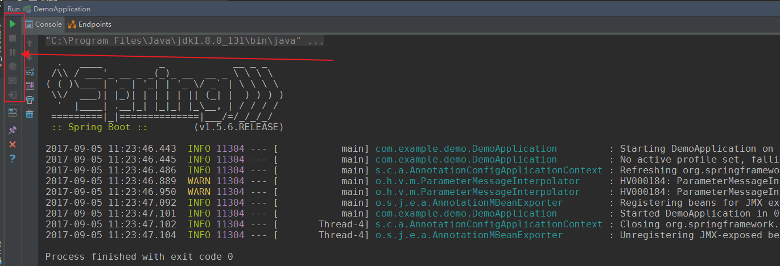The height and width of the screenshot is (266, 780).
Task: Click the 'Unregistering JMX-exposed' log message
Action: click(x=699, y=235)
